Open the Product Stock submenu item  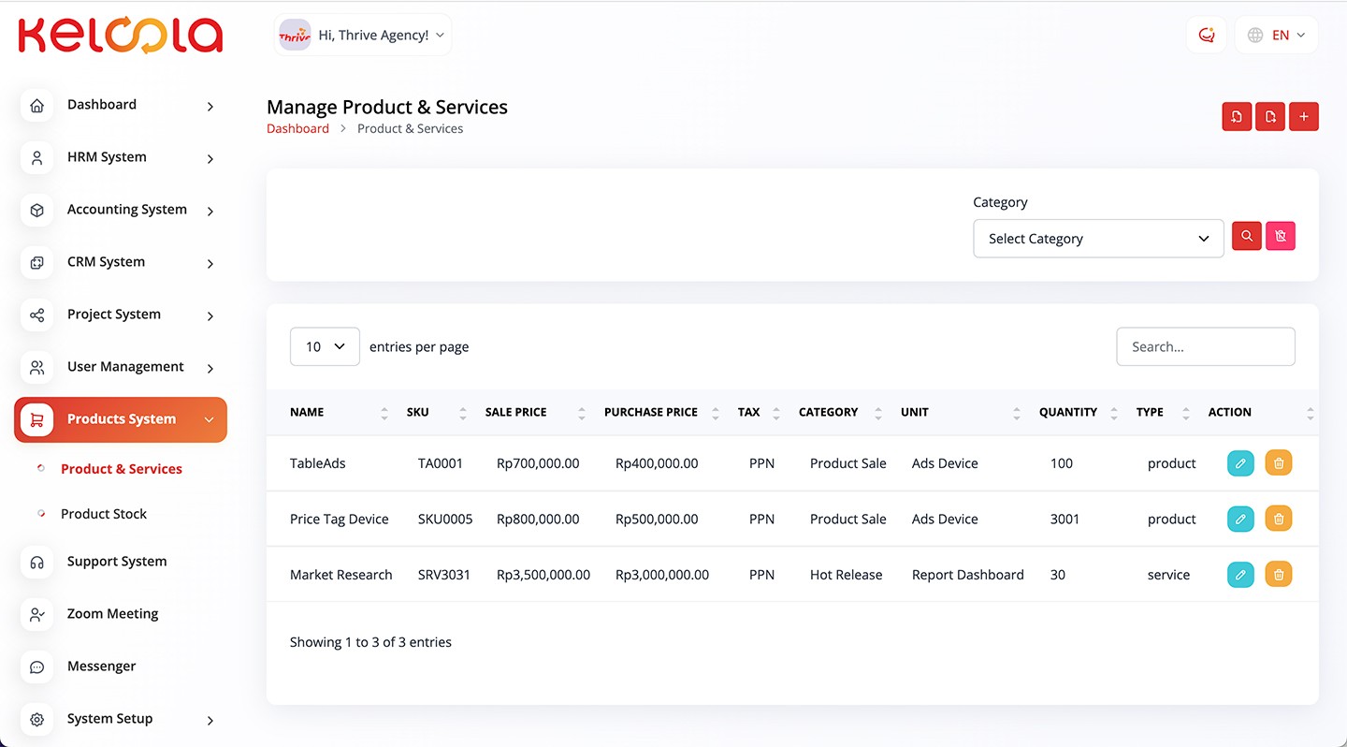click(104, 514)
